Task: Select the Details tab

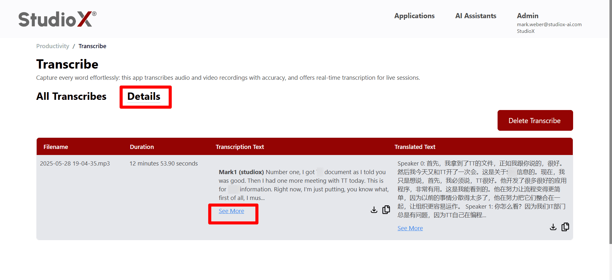Action: [x=144, y=96]
